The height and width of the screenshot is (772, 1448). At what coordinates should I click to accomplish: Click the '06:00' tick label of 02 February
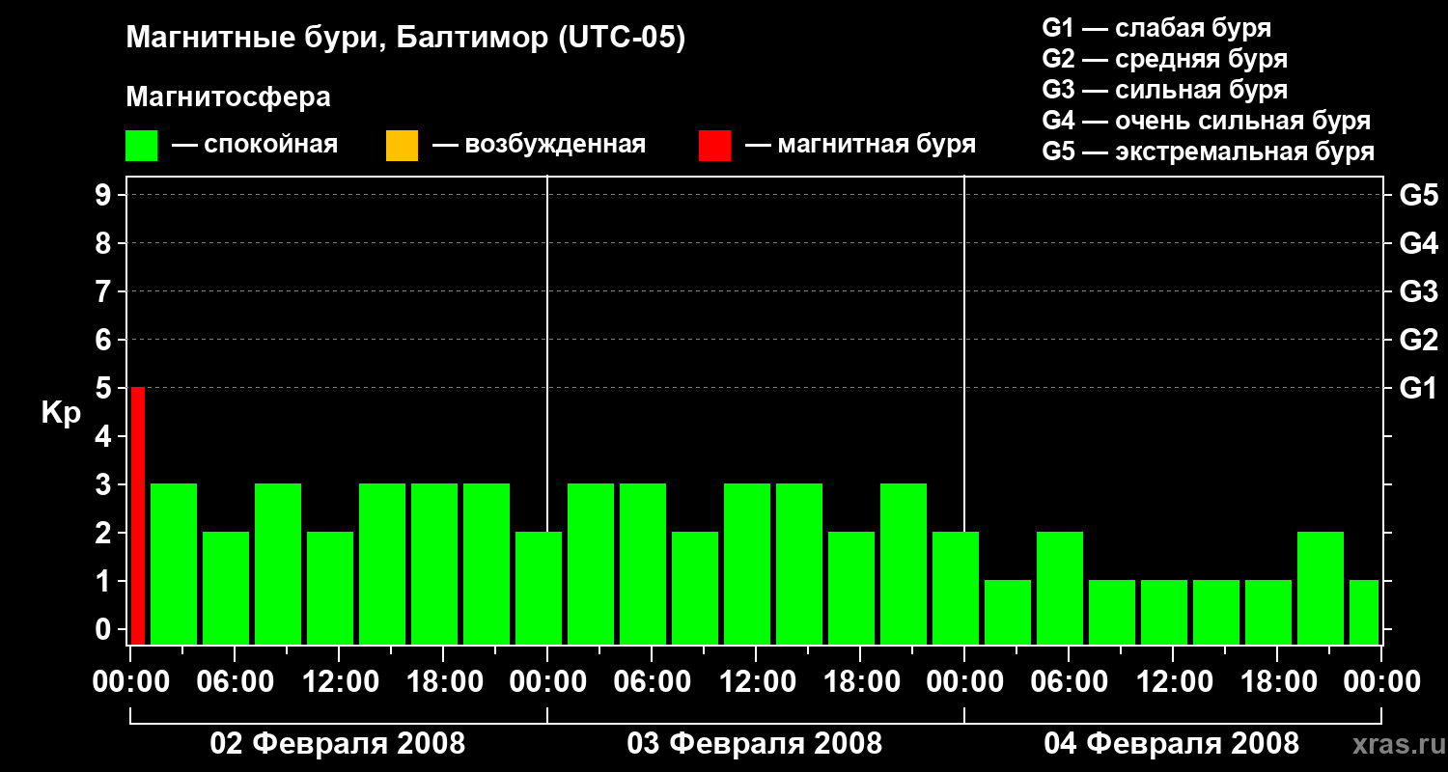coord(234,682)
